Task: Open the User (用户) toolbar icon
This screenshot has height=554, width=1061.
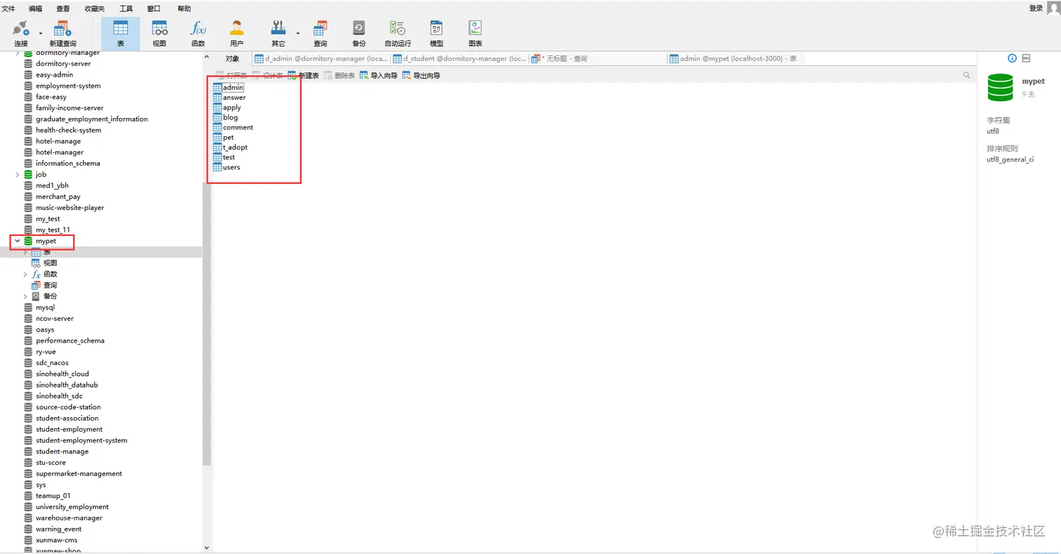Action: (x=236, y=28)
